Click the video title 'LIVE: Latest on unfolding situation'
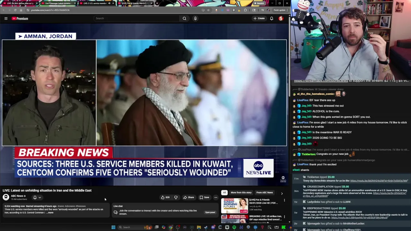This screenshot has height=231, width=411. pos(47,190)
